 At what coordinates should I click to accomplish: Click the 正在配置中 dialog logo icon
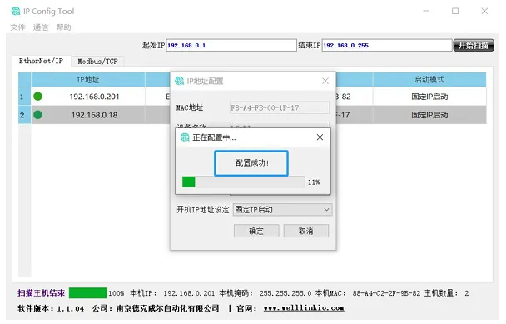pos(185,137)
